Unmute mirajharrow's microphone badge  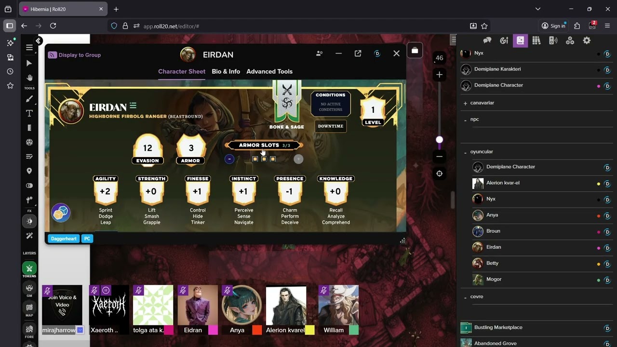click(x=47, y=291)
